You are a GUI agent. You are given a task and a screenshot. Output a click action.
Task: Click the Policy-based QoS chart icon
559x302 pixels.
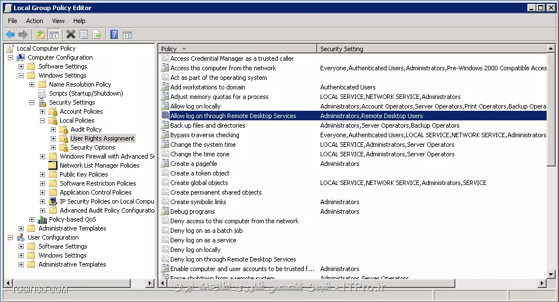point(42,219)
